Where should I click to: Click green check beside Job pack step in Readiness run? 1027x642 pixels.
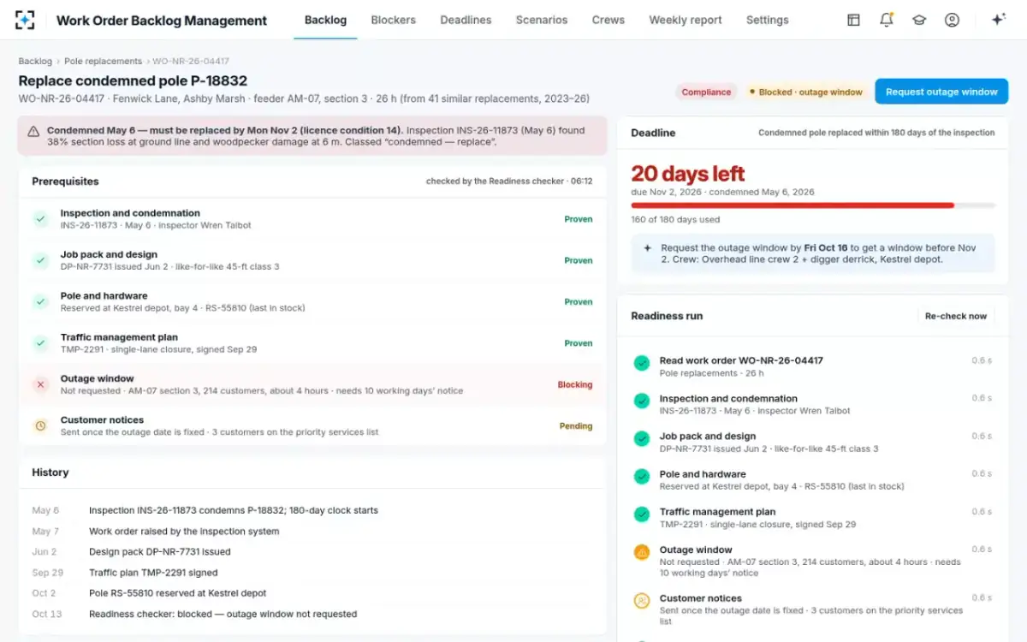pyautogui.click(x=642, y=438)
